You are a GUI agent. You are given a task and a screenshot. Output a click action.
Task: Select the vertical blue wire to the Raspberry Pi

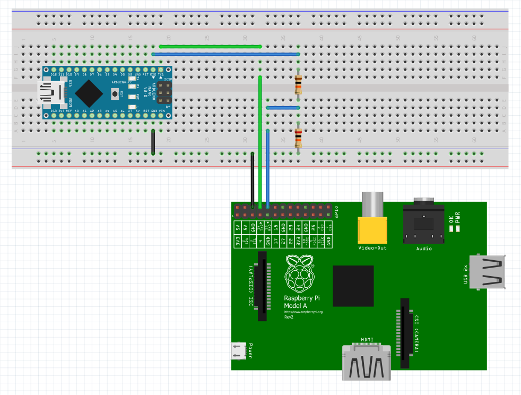click(x=268, y=169)
